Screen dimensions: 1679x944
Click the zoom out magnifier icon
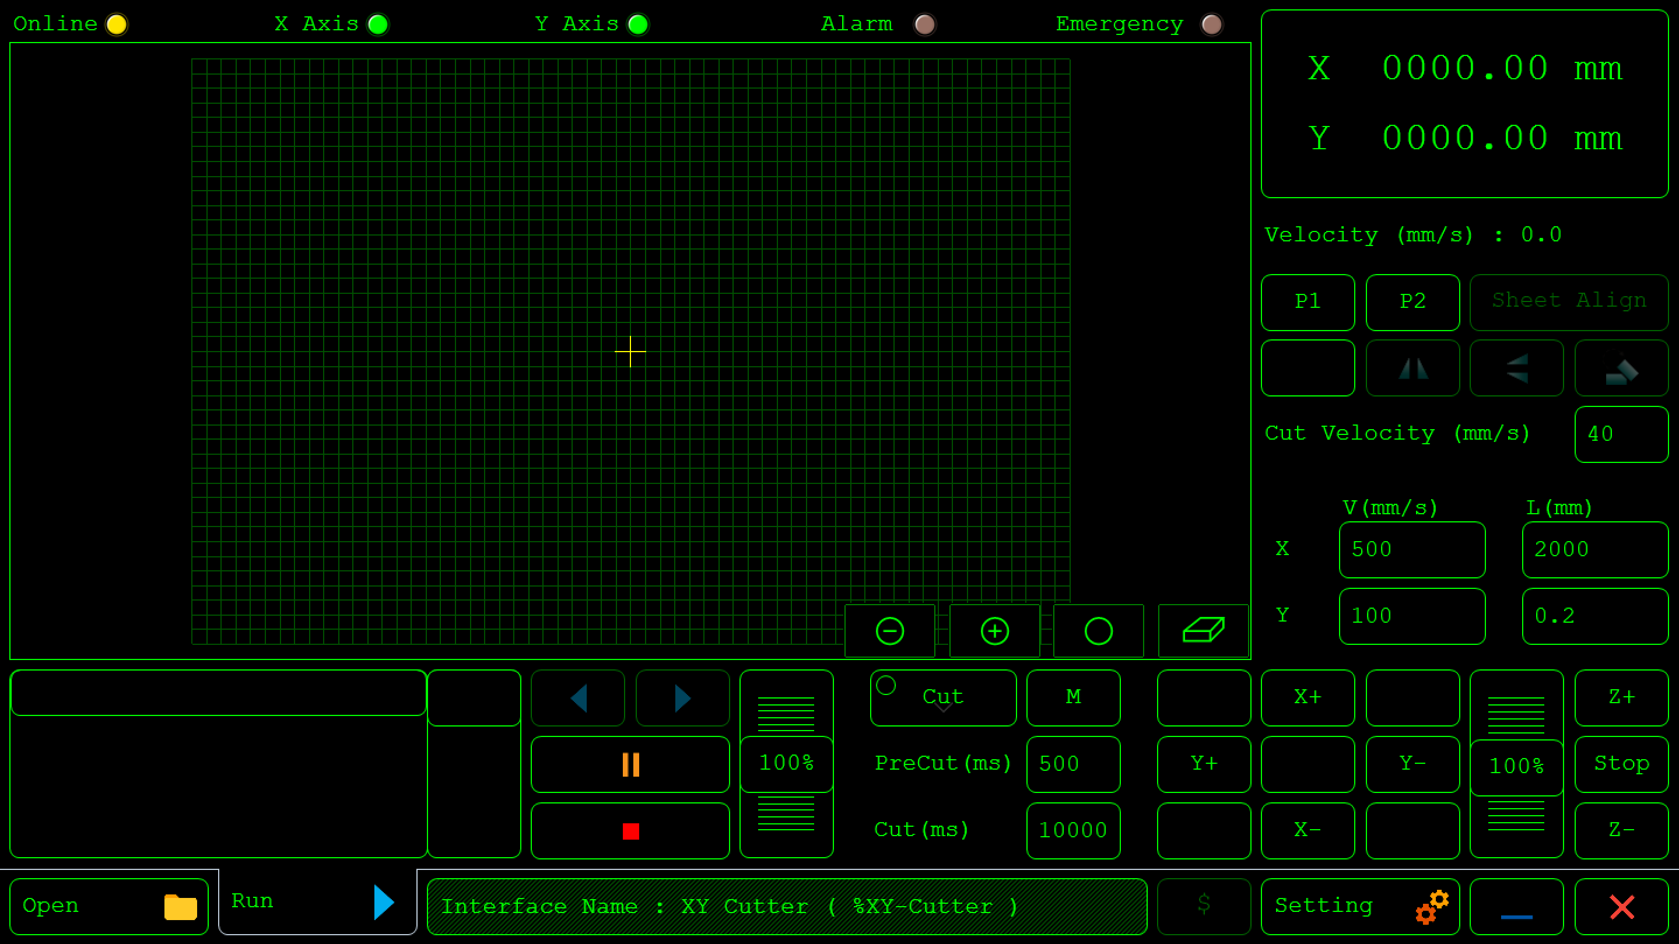[890, 631]
